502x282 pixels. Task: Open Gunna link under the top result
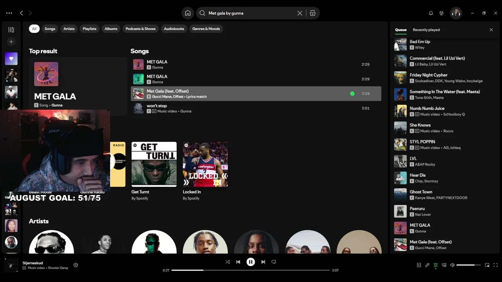pos(57,105)
